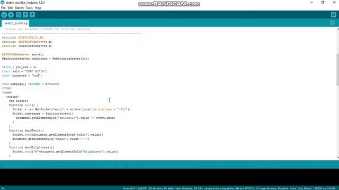Open a sketch with Open icon
Image resolution: width=339 pixels, height=190 pixels.
pos(25,15)
